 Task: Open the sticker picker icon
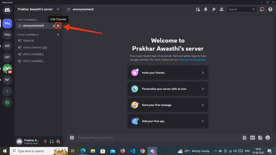pyautogui.click(x=260, y=138)
